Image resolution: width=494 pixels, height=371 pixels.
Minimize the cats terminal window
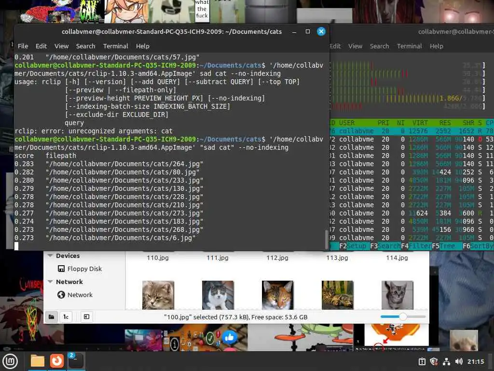(294, 31)
